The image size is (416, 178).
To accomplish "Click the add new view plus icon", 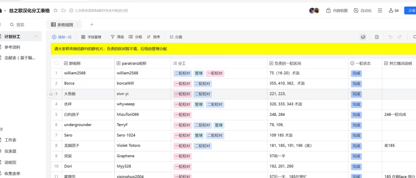I will pos(92,25).
